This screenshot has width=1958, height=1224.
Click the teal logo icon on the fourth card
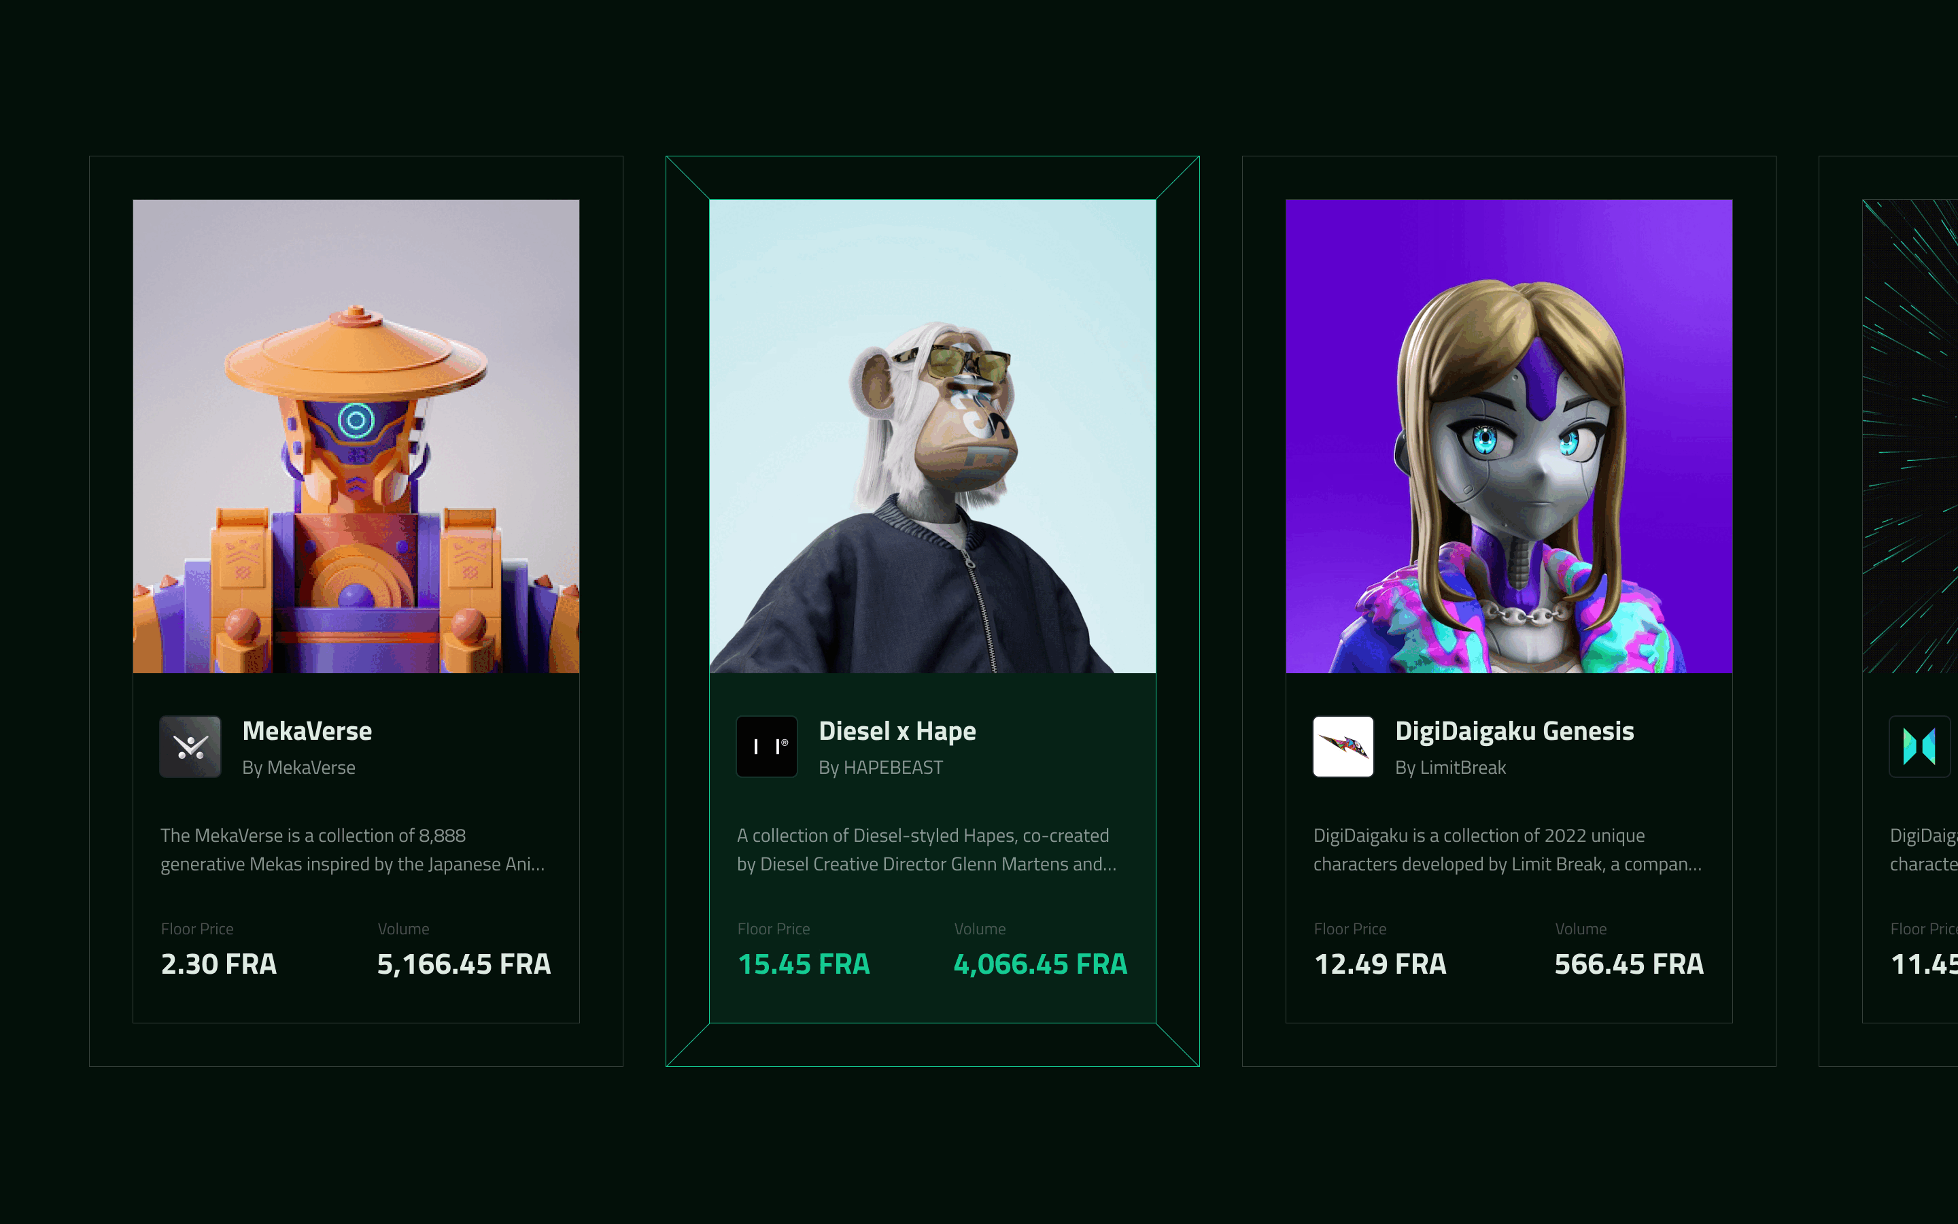pyautogui.click(x=1920, y=747)
